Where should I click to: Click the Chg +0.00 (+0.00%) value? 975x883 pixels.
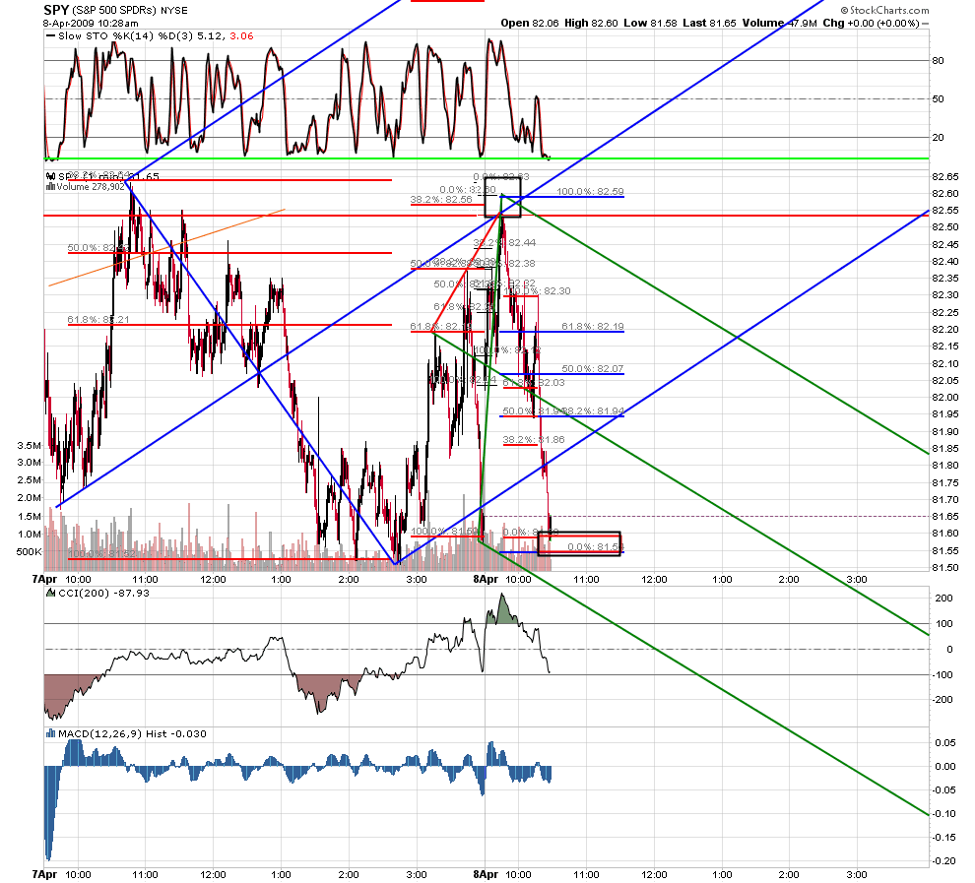click(x=871, y=23)
